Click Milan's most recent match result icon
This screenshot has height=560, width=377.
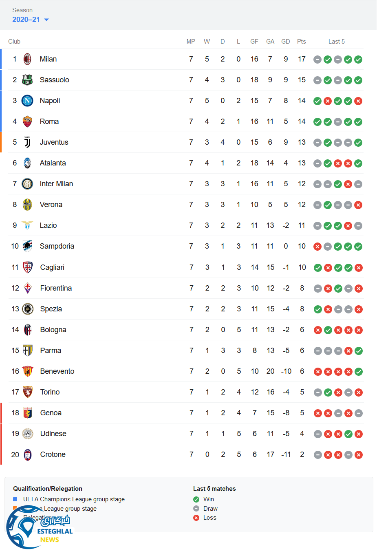(358, 60)
